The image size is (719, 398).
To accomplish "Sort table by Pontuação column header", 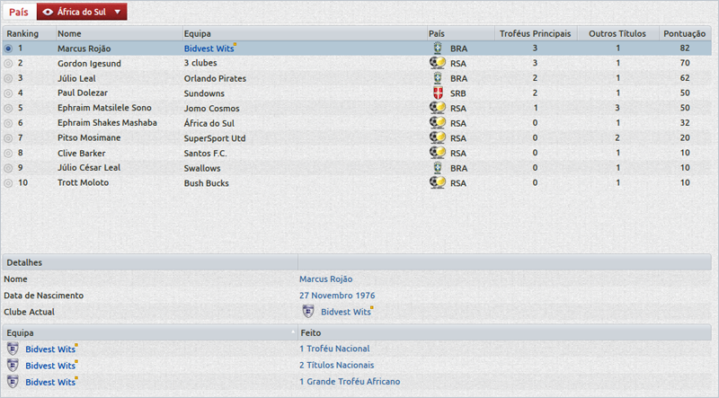I will [684, 33].
